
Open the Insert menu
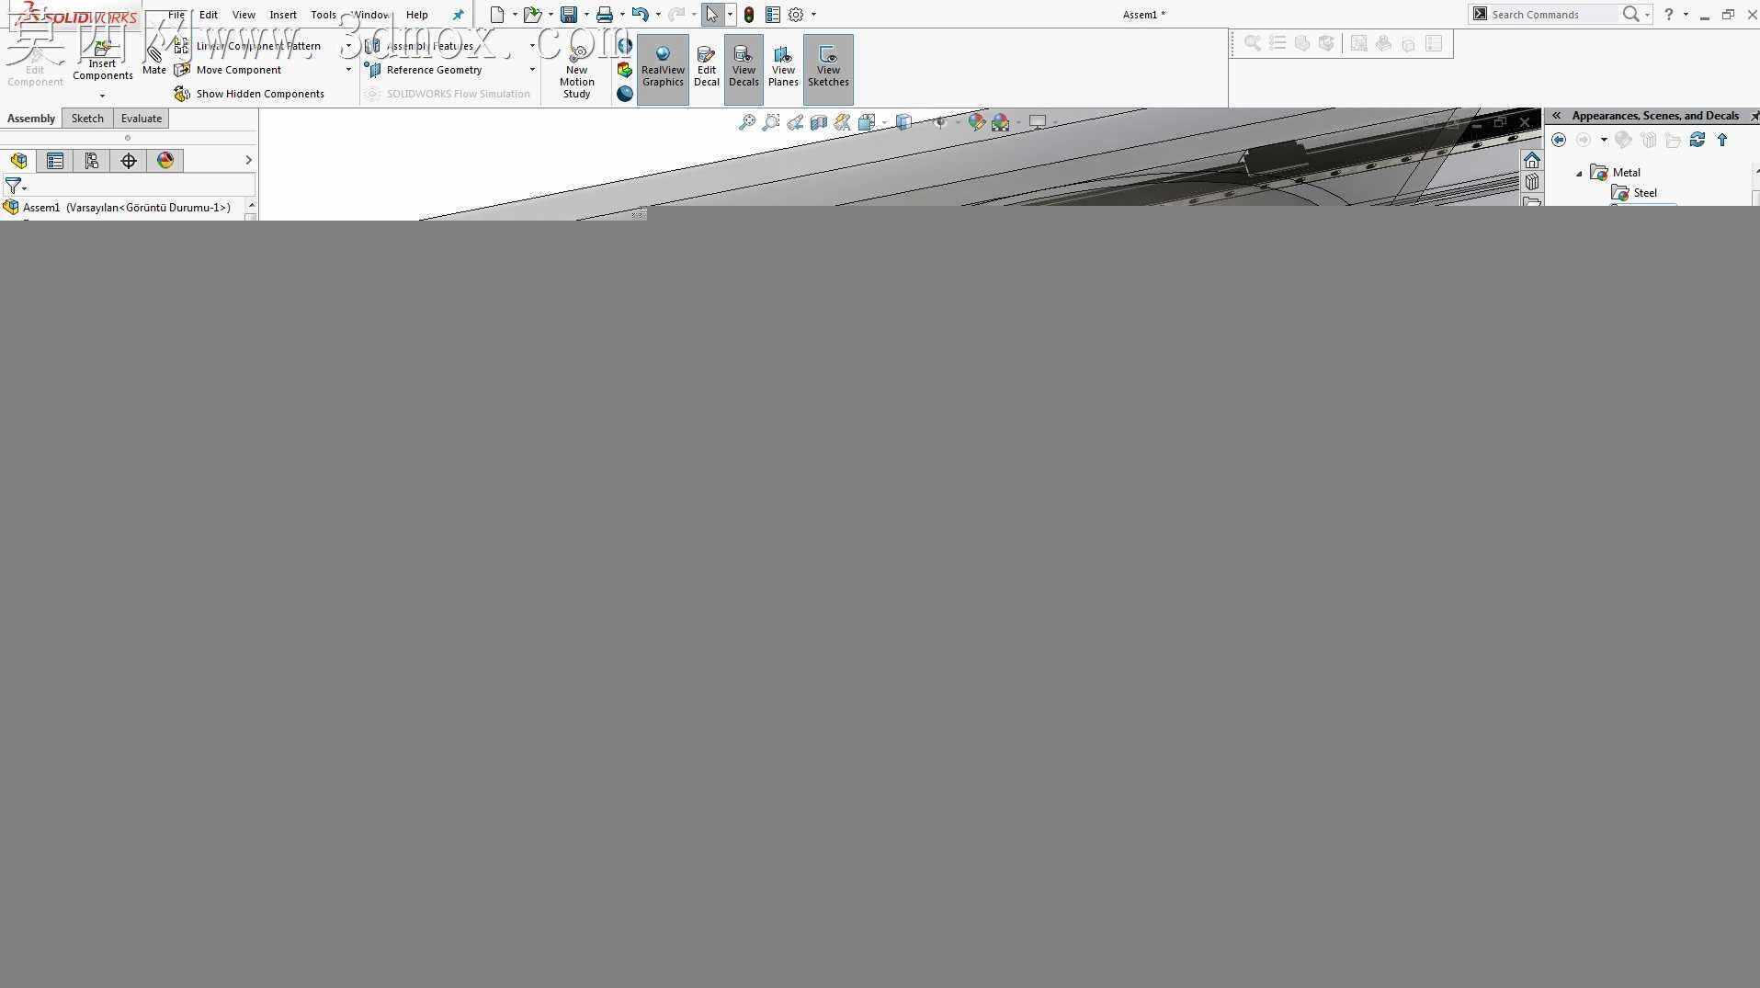283,15
